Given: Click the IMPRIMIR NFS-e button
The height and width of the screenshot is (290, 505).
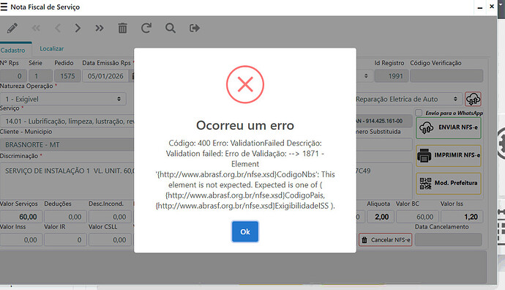Looking at the screenshot, I should coord(449,156).
